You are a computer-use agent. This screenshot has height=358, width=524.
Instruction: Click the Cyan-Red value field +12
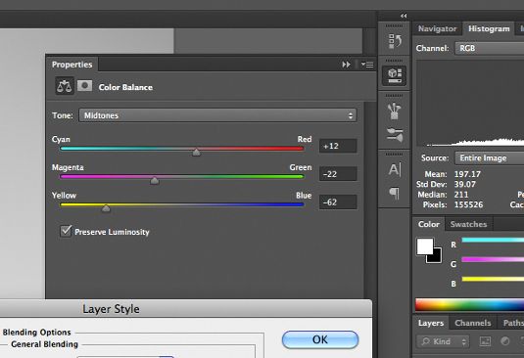click(x=338, y=146)
